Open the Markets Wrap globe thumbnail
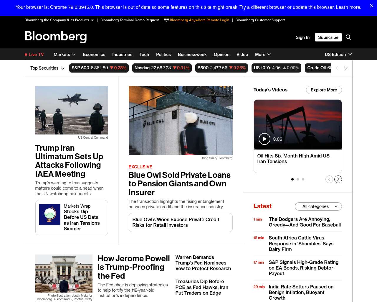Screen dimensions: 377x302 [50, 214]
